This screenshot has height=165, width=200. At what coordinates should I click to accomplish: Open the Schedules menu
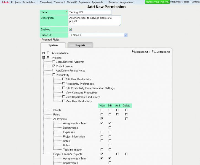coord(29,2)
